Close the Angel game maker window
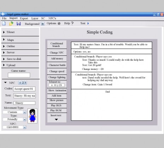 point(162,14)
